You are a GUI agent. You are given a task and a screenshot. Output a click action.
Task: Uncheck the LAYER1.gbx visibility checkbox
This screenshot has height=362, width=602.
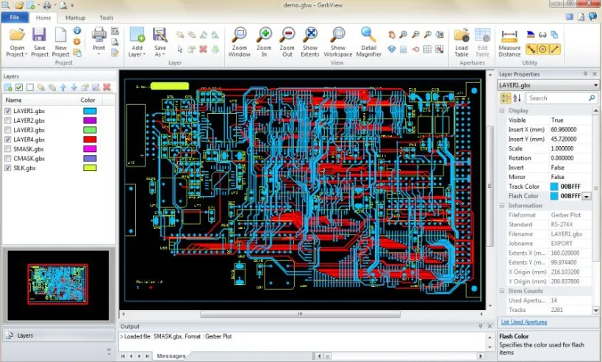click(x=7, y=111)
